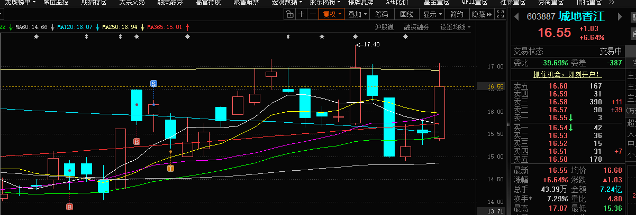Zoom in chart with plus button
This screenshot has height=215, width=636.
coord(301,14)
